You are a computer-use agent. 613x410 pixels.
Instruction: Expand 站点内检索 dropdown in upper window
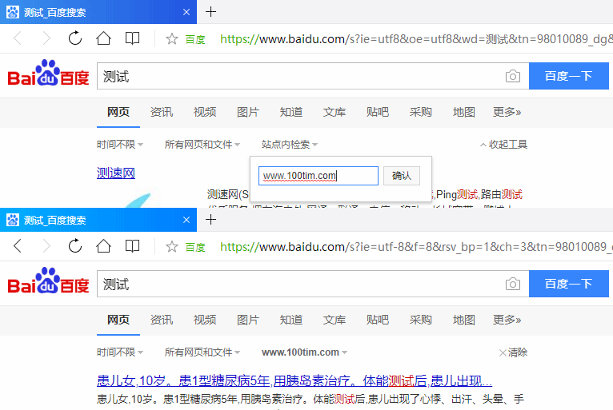tap(290, 145)
